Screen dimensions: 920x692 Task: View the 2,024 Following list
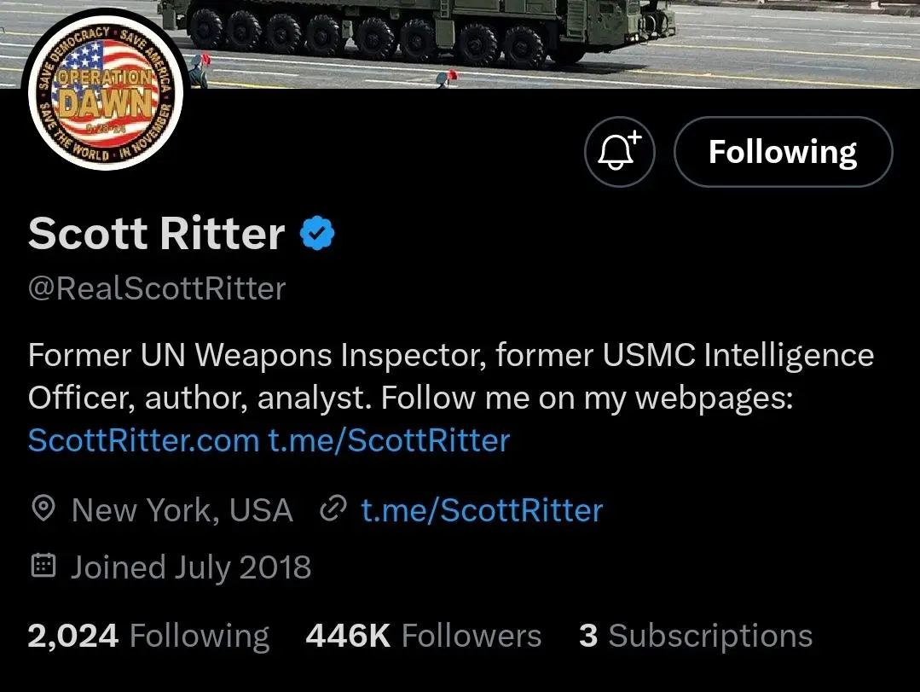coord(148,636)
